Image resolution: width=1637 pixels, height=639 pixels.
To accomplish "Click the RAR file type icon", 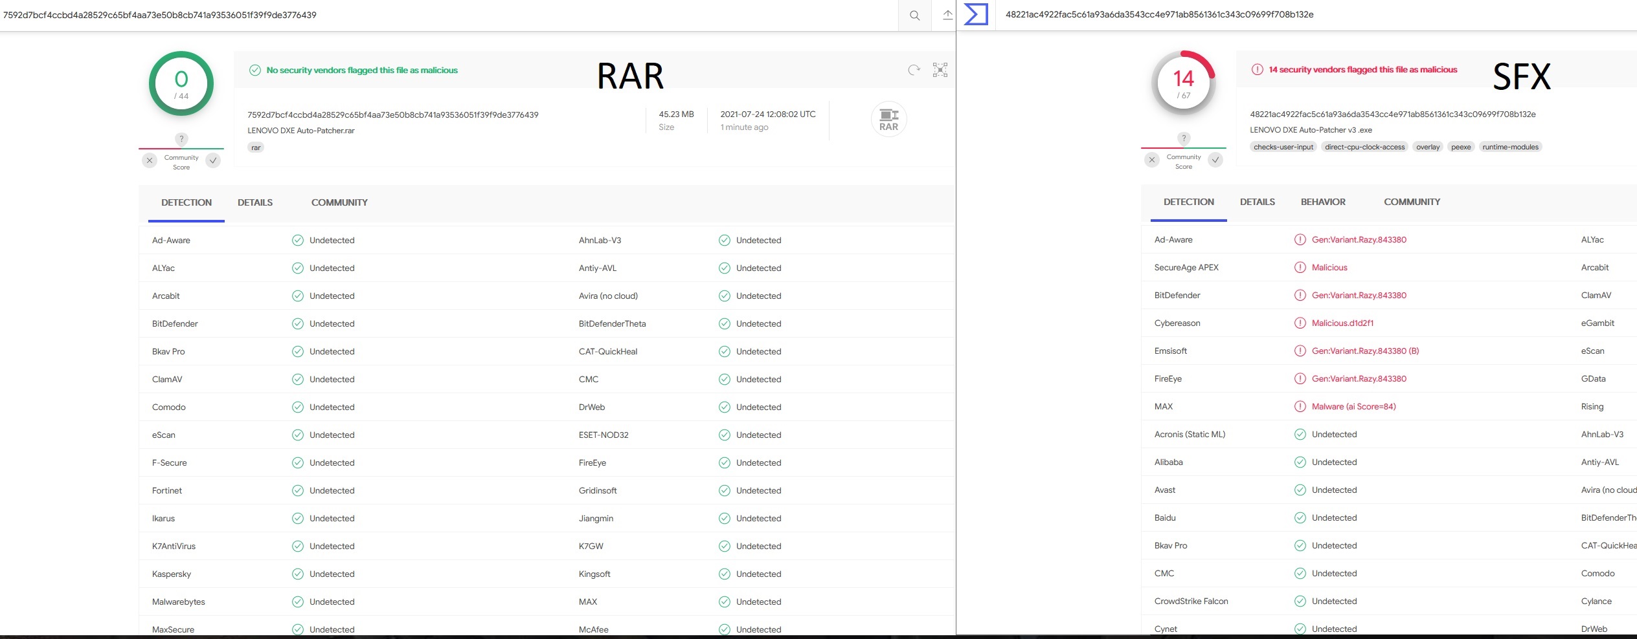I will (888, 119).
